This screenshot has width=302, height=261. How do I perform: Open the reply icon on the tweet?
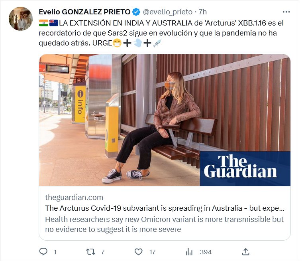[43, 252]
